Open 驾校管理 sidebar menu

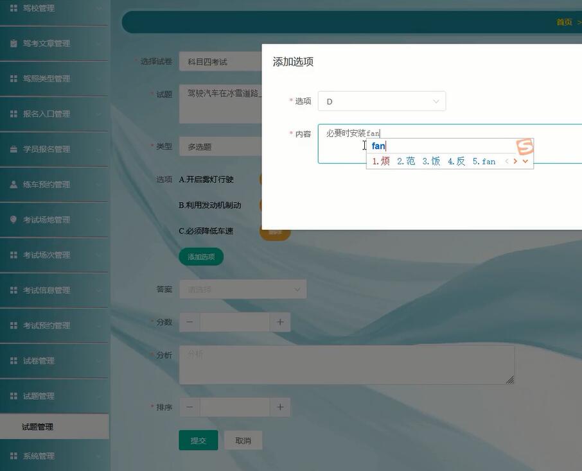click(x=54, y=8)
